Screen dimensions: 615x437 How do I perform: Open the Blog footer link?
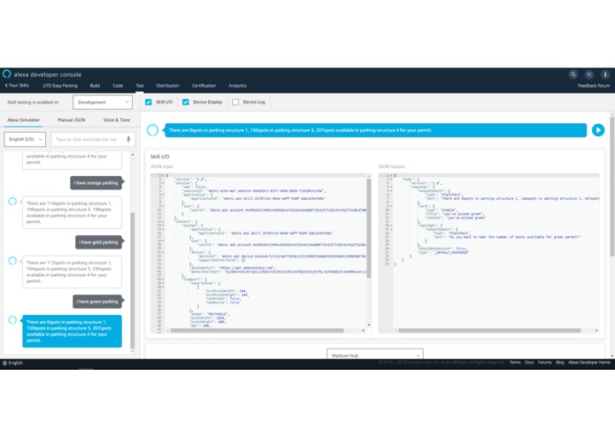[560, 363]
